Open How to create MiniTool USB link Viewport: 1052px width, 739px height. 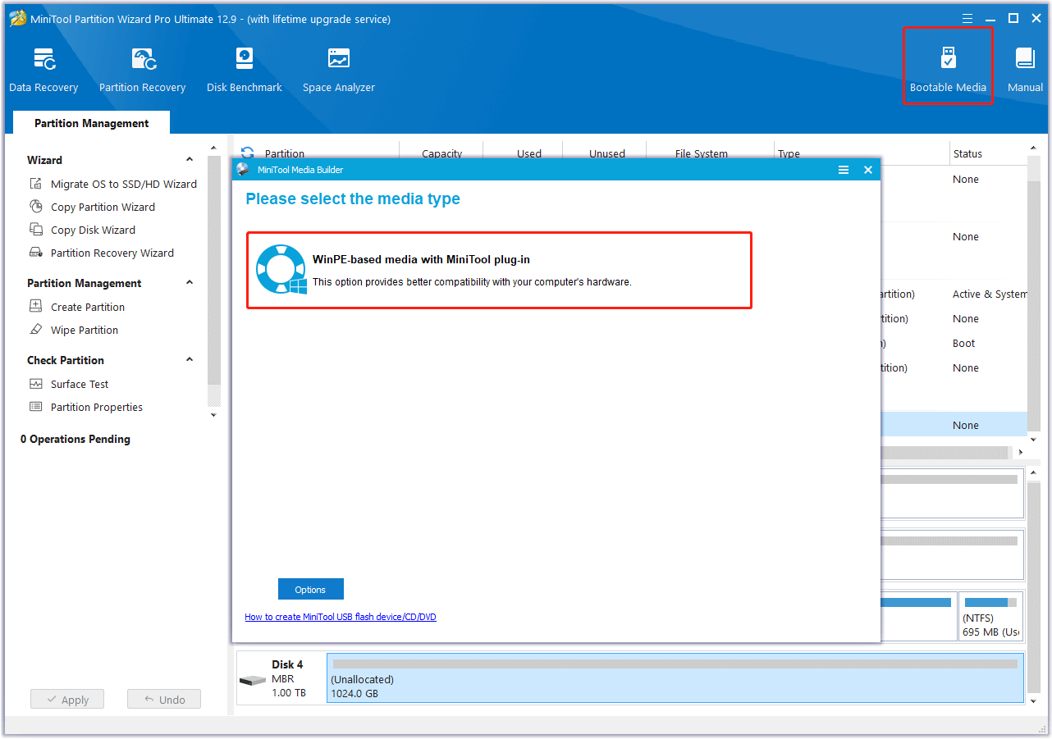coord(341,617)
